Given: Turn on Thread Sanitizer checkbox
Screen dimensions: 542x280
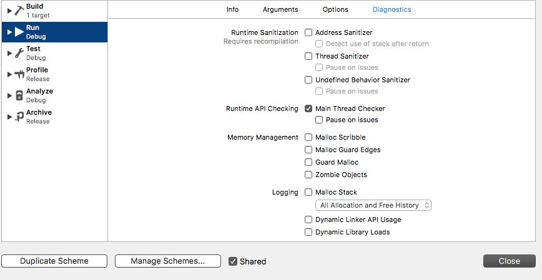Looking at the screenshot, I should (x=308, y=56).
